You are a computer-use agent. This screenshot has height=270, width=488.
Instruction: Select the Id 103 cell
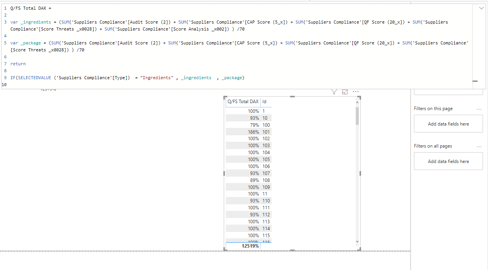point(266,145)
